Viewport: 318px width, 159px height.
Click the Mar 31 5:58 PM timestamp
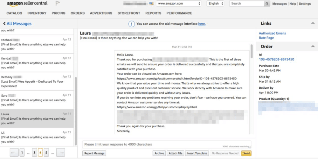click(x=182, y=47)
